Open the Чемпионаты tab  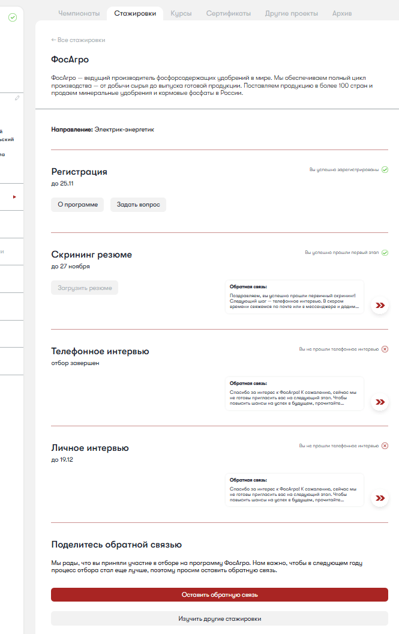click(79, 13)
